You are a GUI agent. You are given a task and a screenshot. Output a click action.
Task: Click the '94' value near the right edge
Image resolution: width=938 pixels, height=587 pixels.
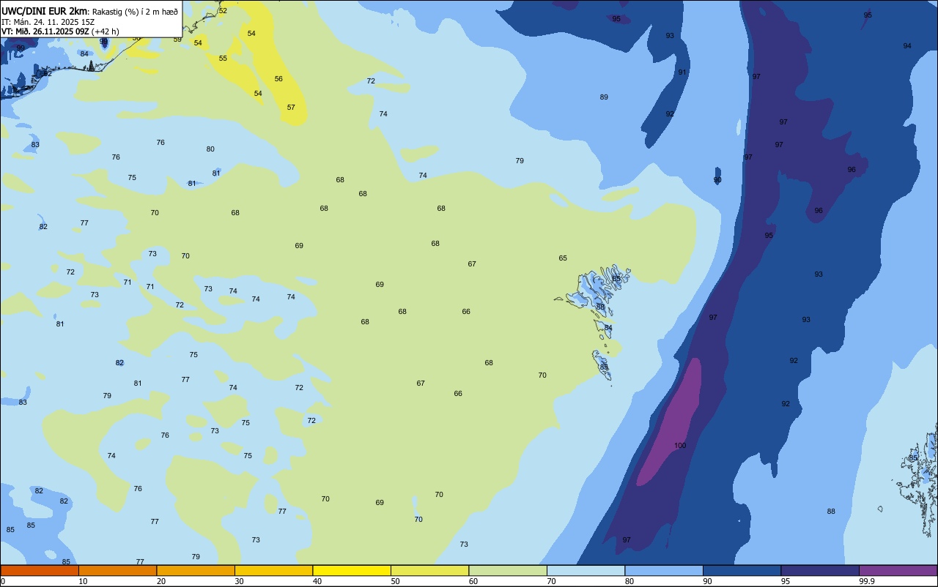point(907,46)
